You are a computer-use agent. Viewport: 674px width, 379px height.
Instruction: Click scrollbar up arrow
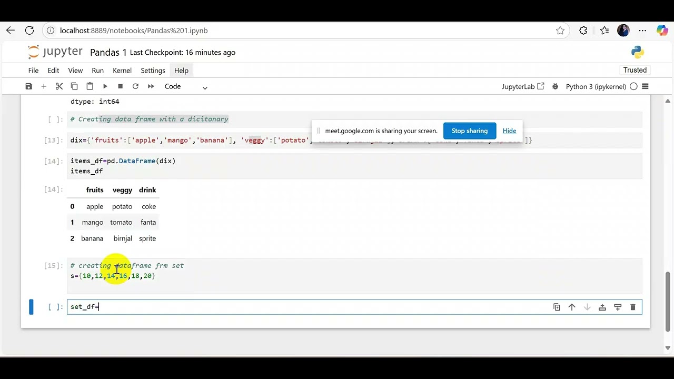[668, 101]
